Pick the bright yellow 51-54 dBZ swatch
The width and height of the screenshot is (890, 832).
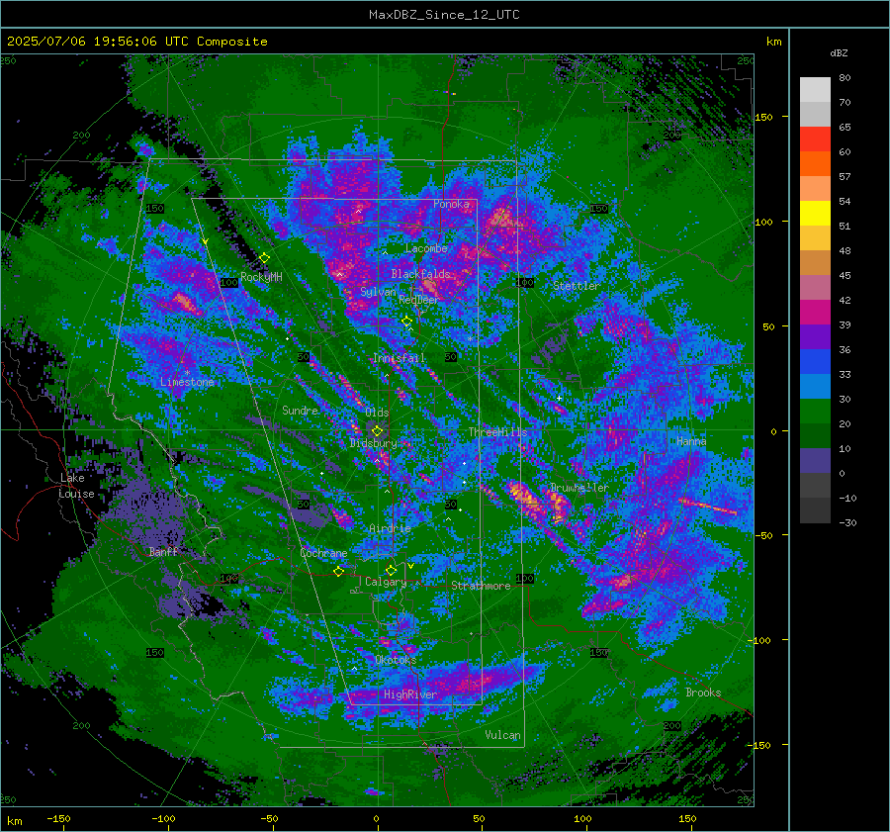[815, 214]
